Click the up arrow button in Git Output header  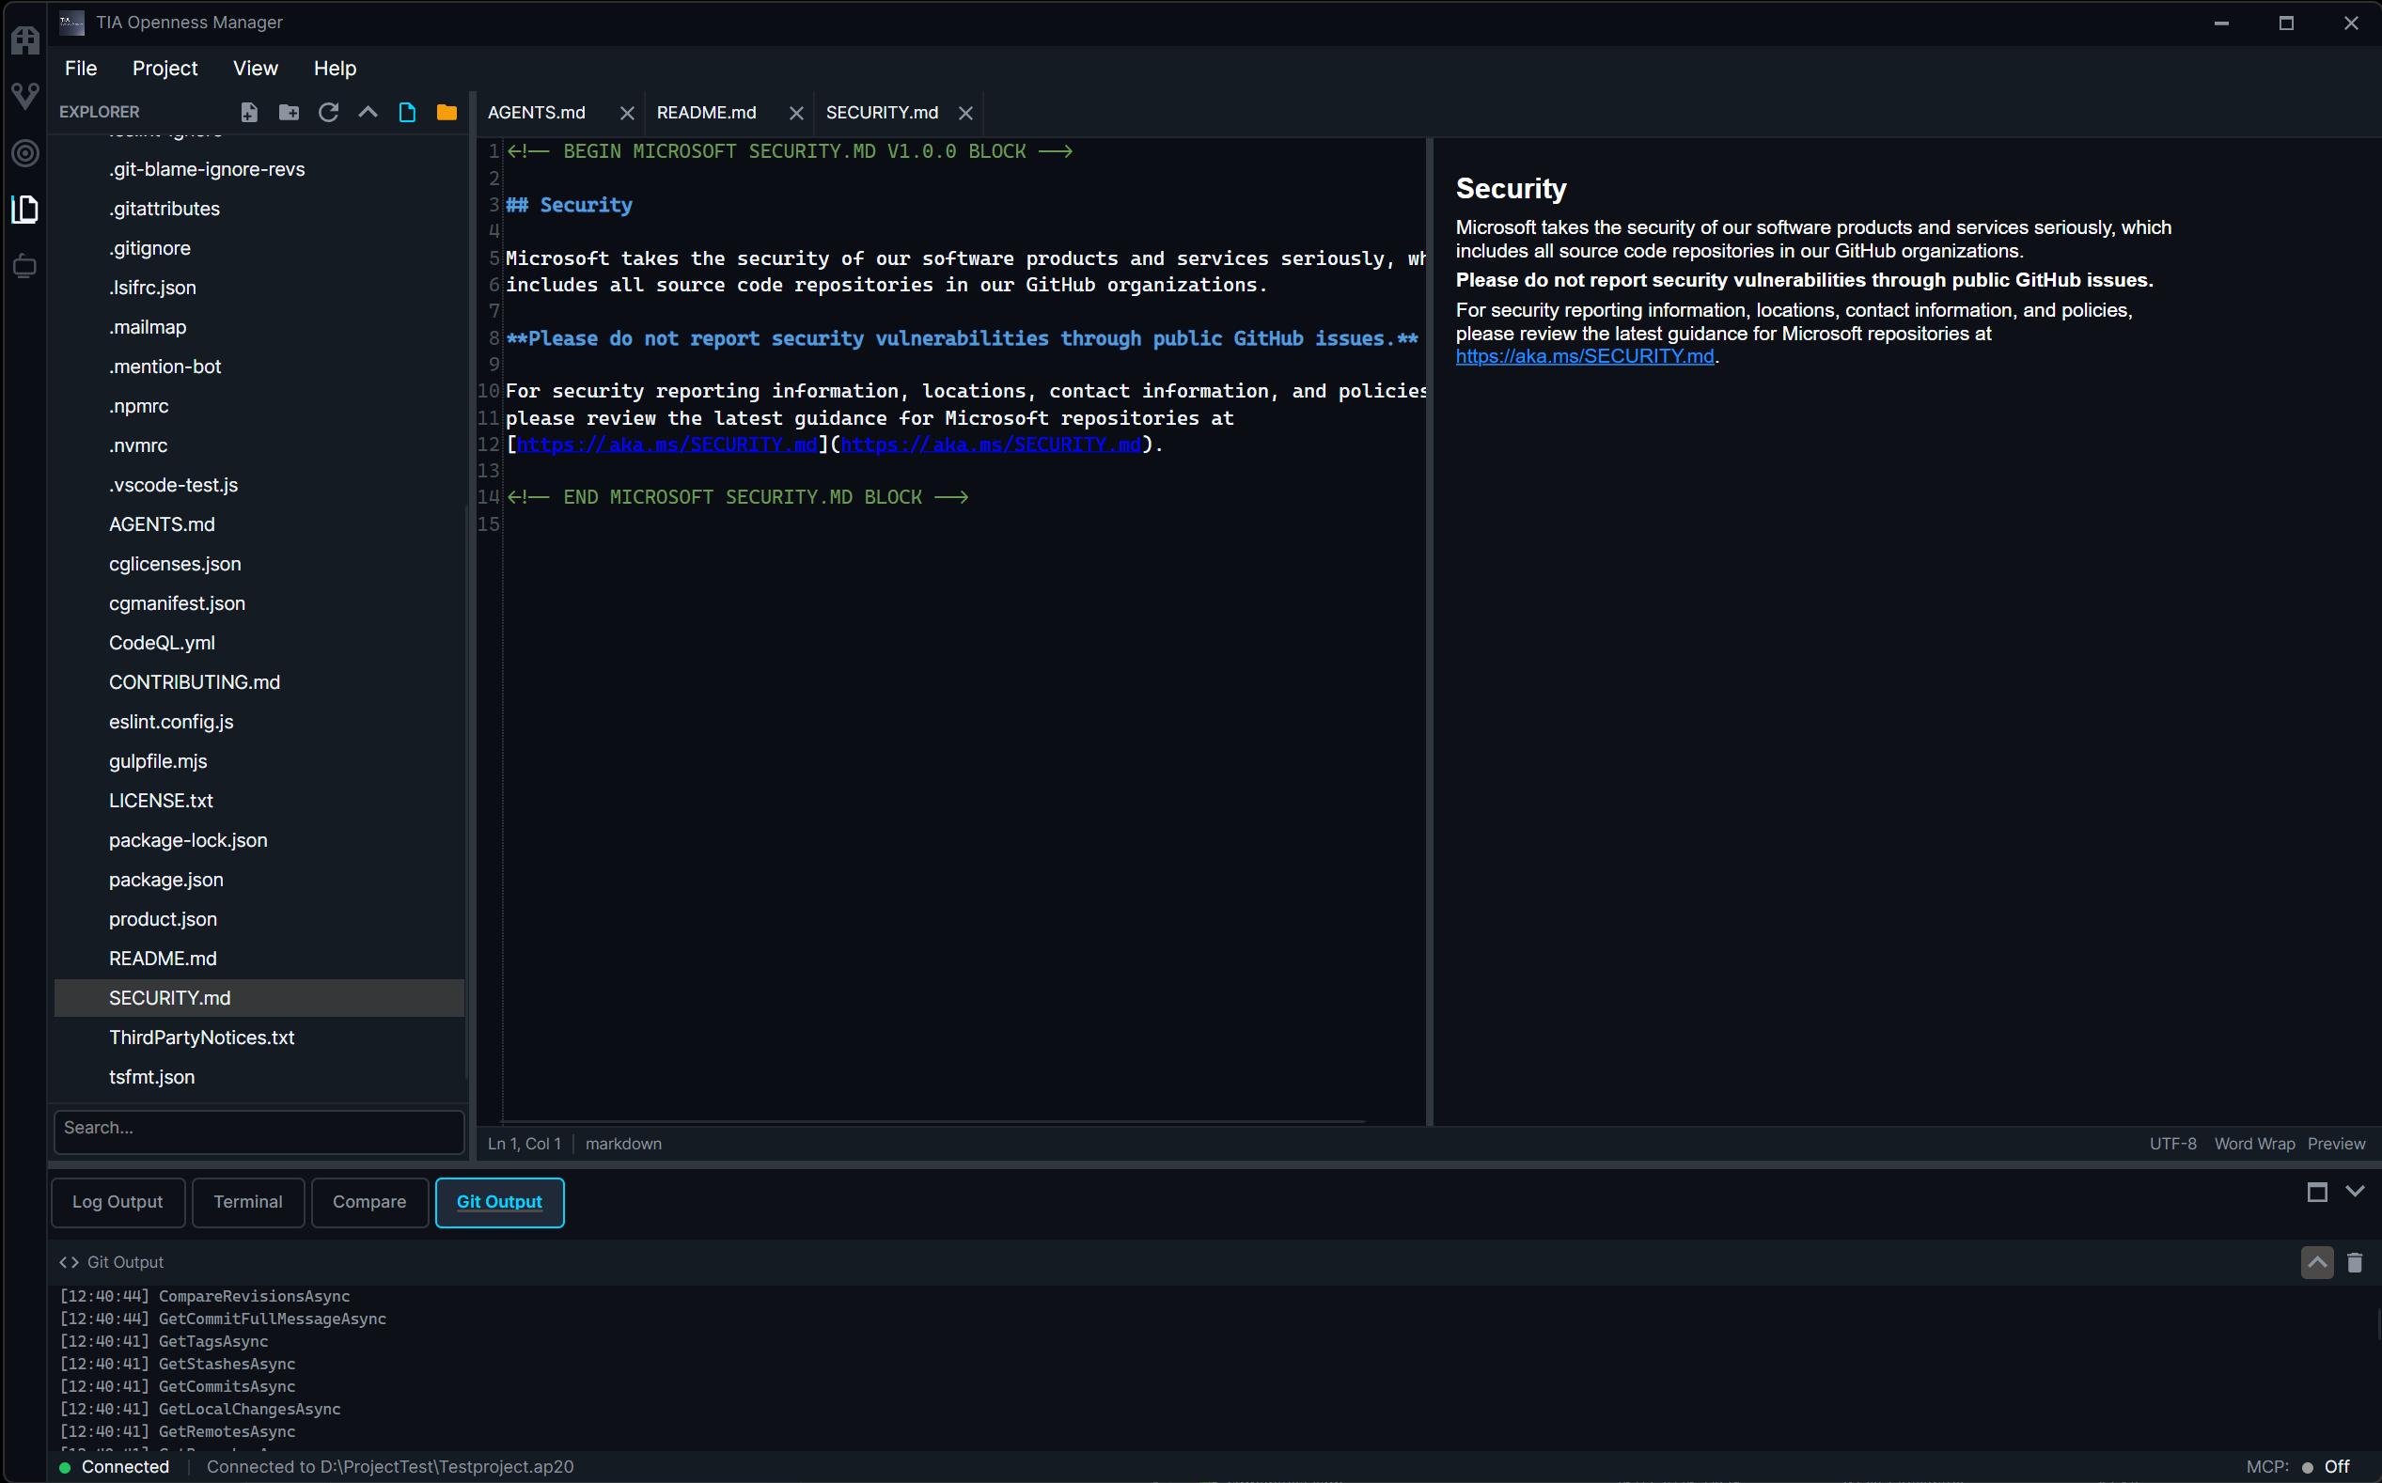2316,1262
